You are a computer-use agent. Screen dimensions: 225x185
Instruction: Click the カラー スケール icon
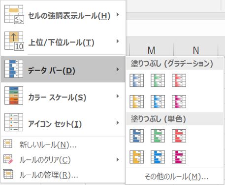[x=14, y=96]
